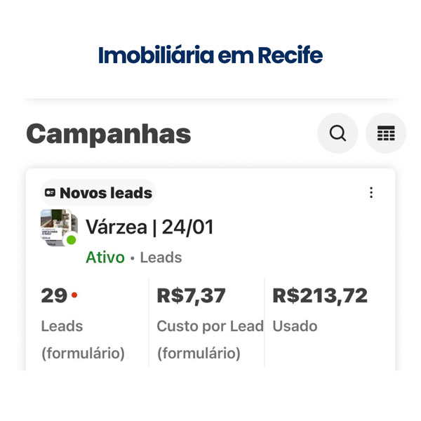Click the Ativo status label
The width and height of the screenshot is (421, 421).
pyautogui.click(x=105, y=258)
